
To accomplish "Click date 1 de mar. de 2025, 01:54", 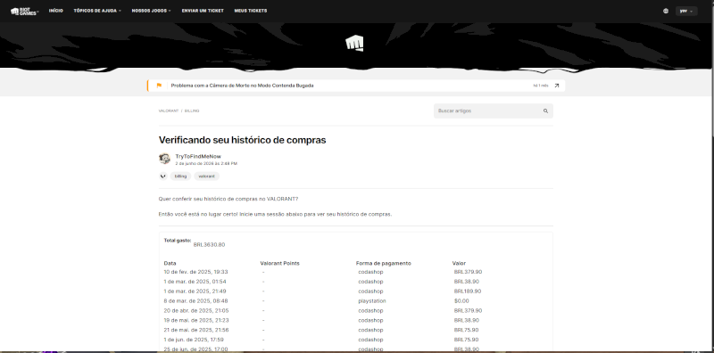I will 195,282.
